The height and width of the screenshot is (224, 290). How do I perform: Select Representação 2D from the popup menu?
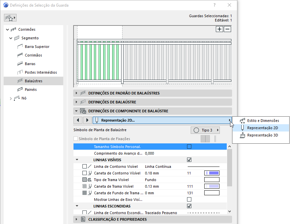point(262,128)
